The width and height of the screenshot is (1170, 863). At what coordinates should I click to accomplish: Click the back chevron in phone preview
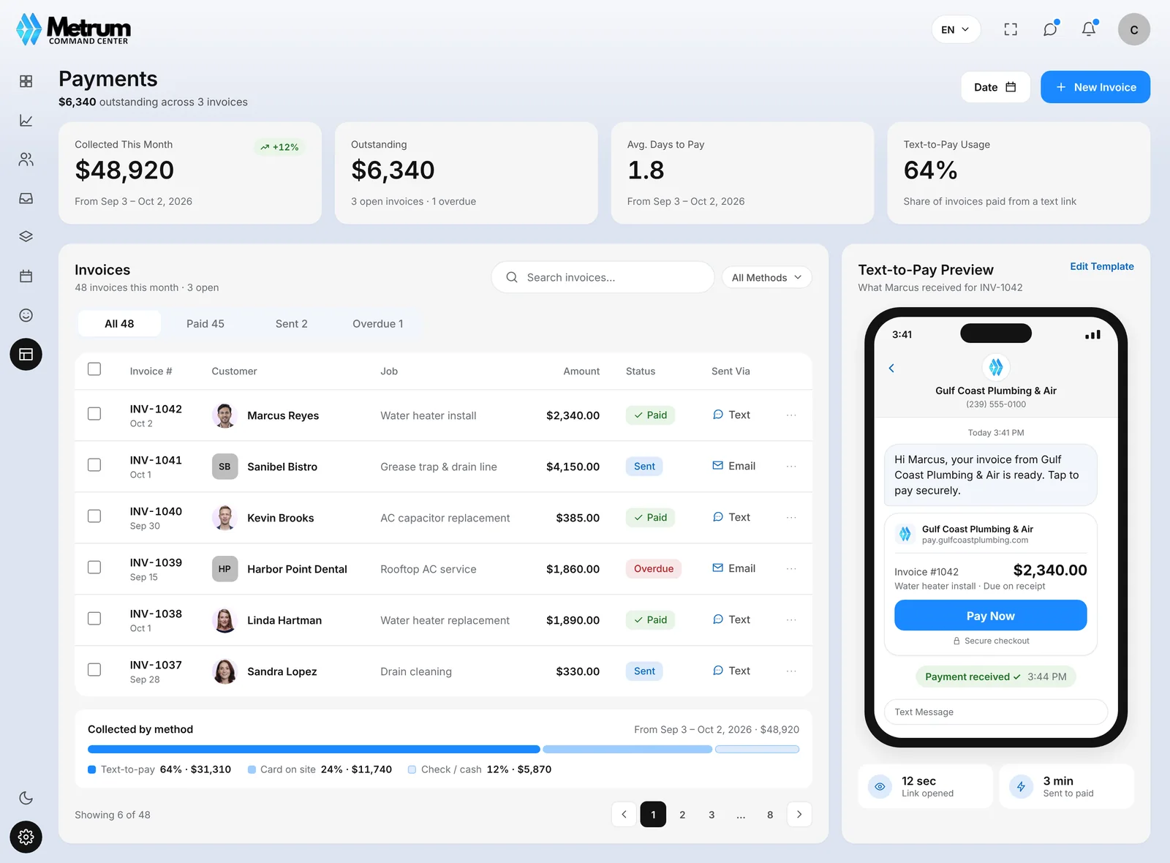click(891, 368)
